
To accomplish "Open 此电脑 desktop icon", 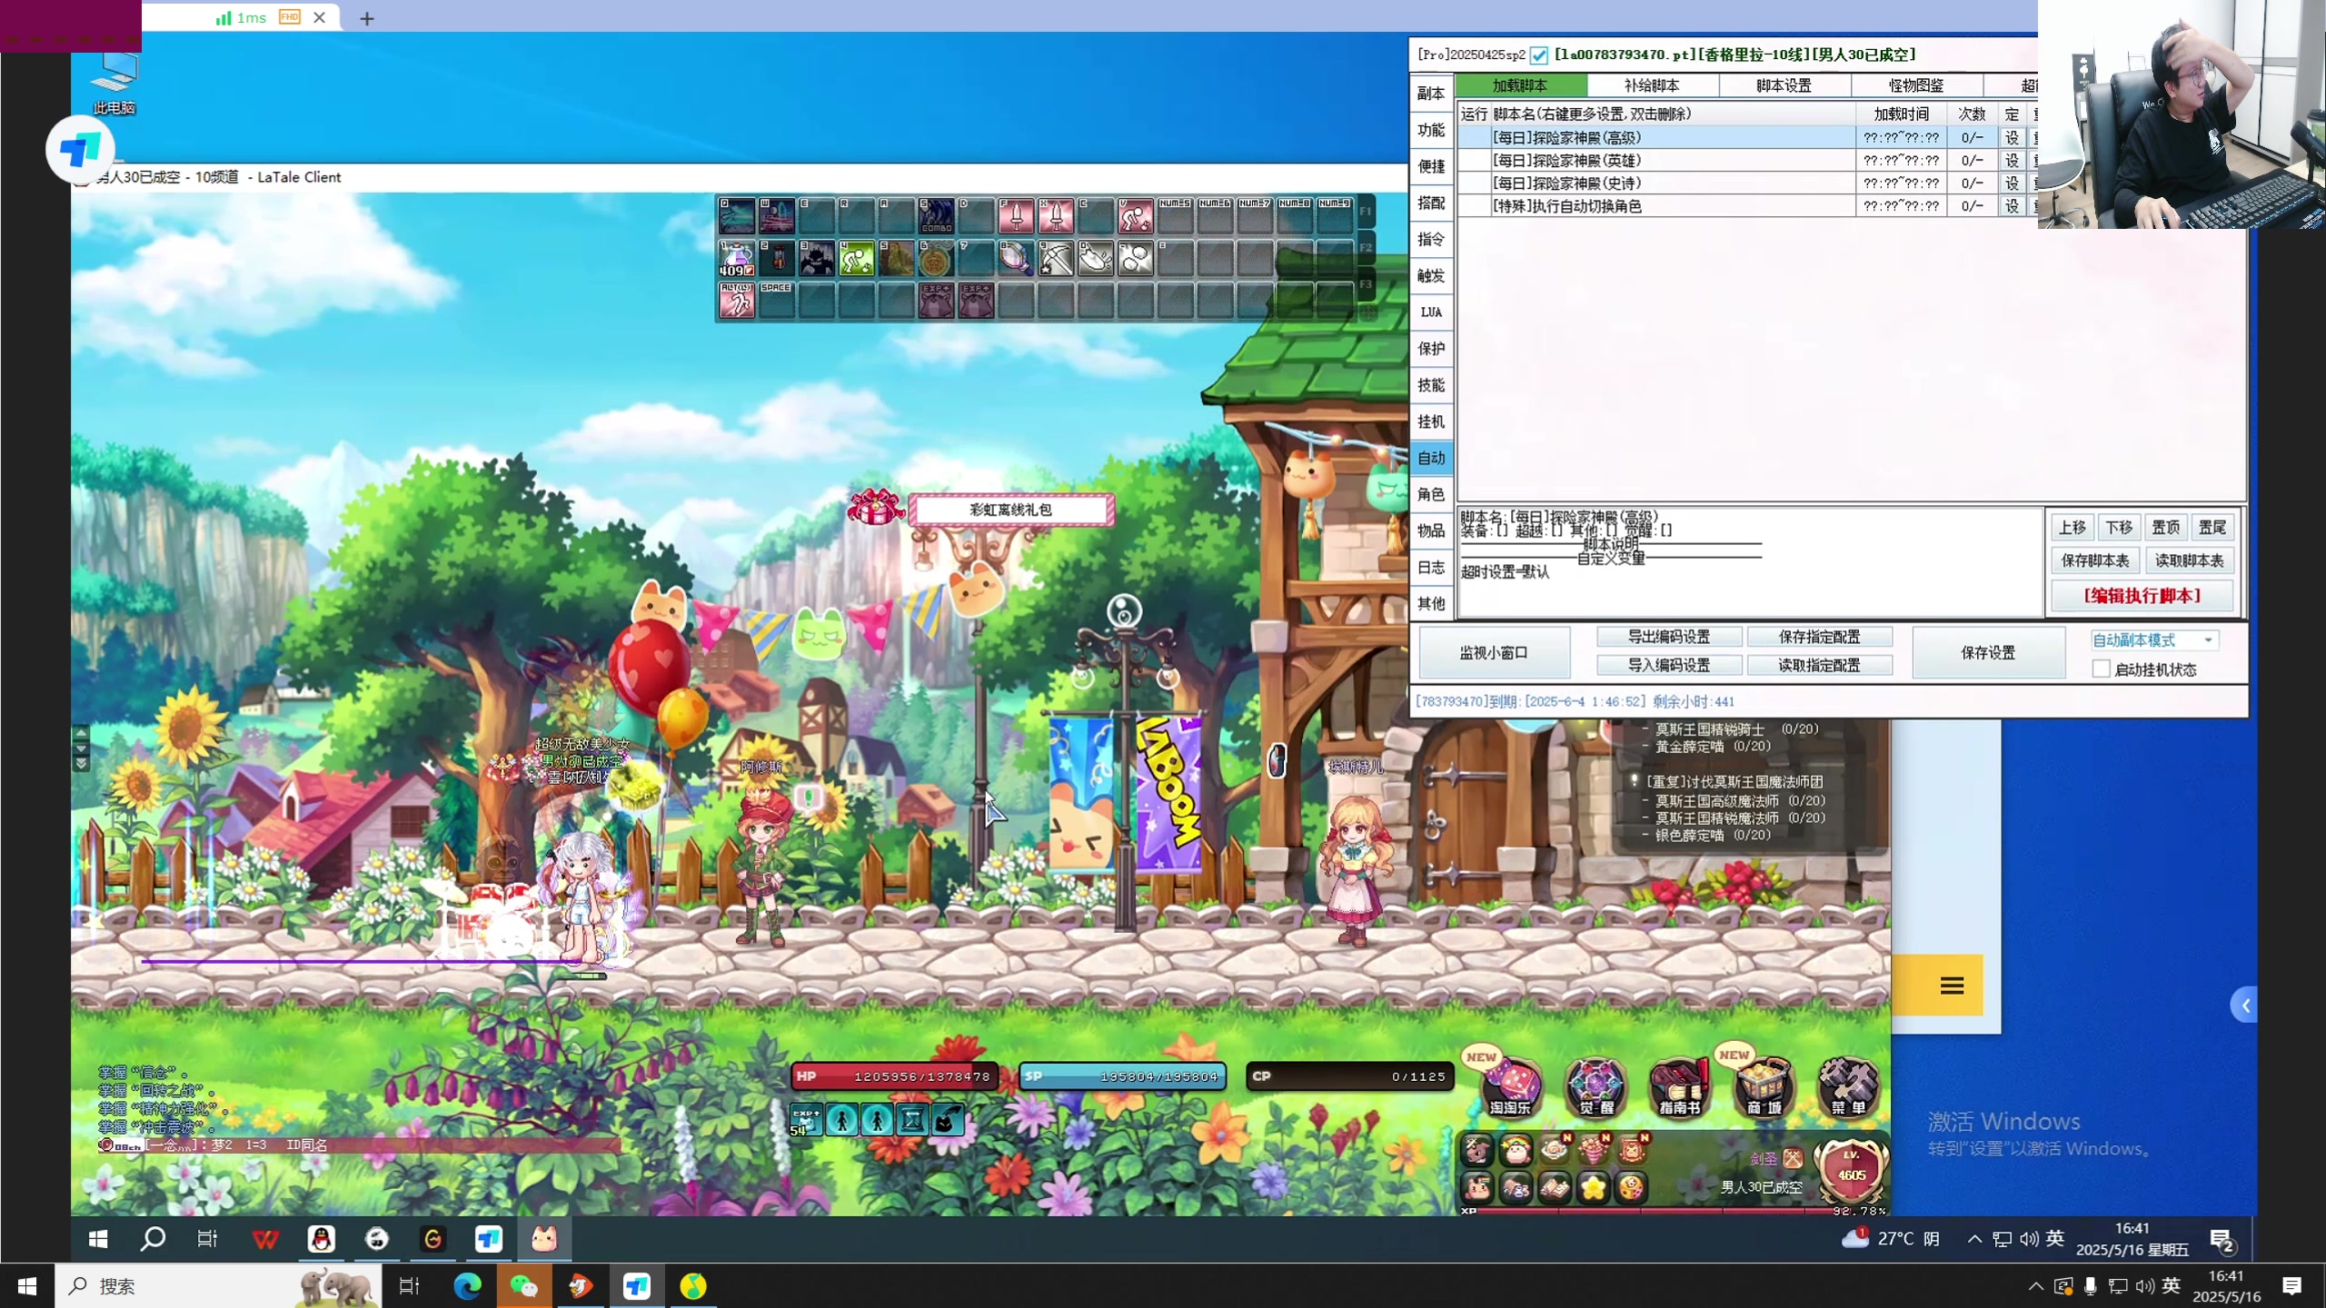I will click(x=114, y=84).
